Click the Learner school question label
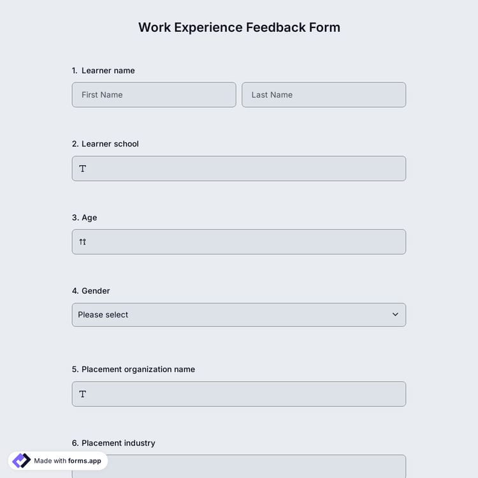The width and height of the screenshot is (478, 478). tap(110, 144)
